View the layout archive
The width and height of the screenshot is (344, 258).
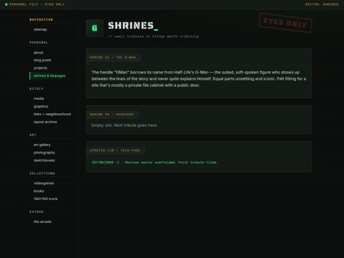coord(45,122)
